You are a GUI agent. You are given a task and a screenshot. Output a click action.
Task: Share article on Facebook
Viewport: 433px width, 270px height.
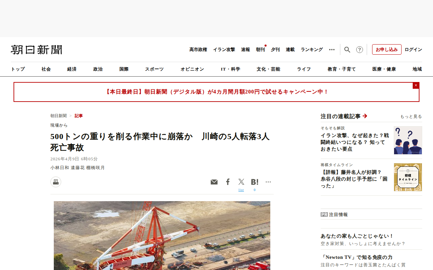coord(228,182)
